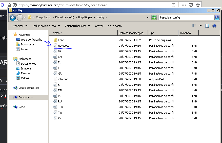Go back with the Explorer back arrow
Screen dimensions: 222x143
tap(13, 17)
